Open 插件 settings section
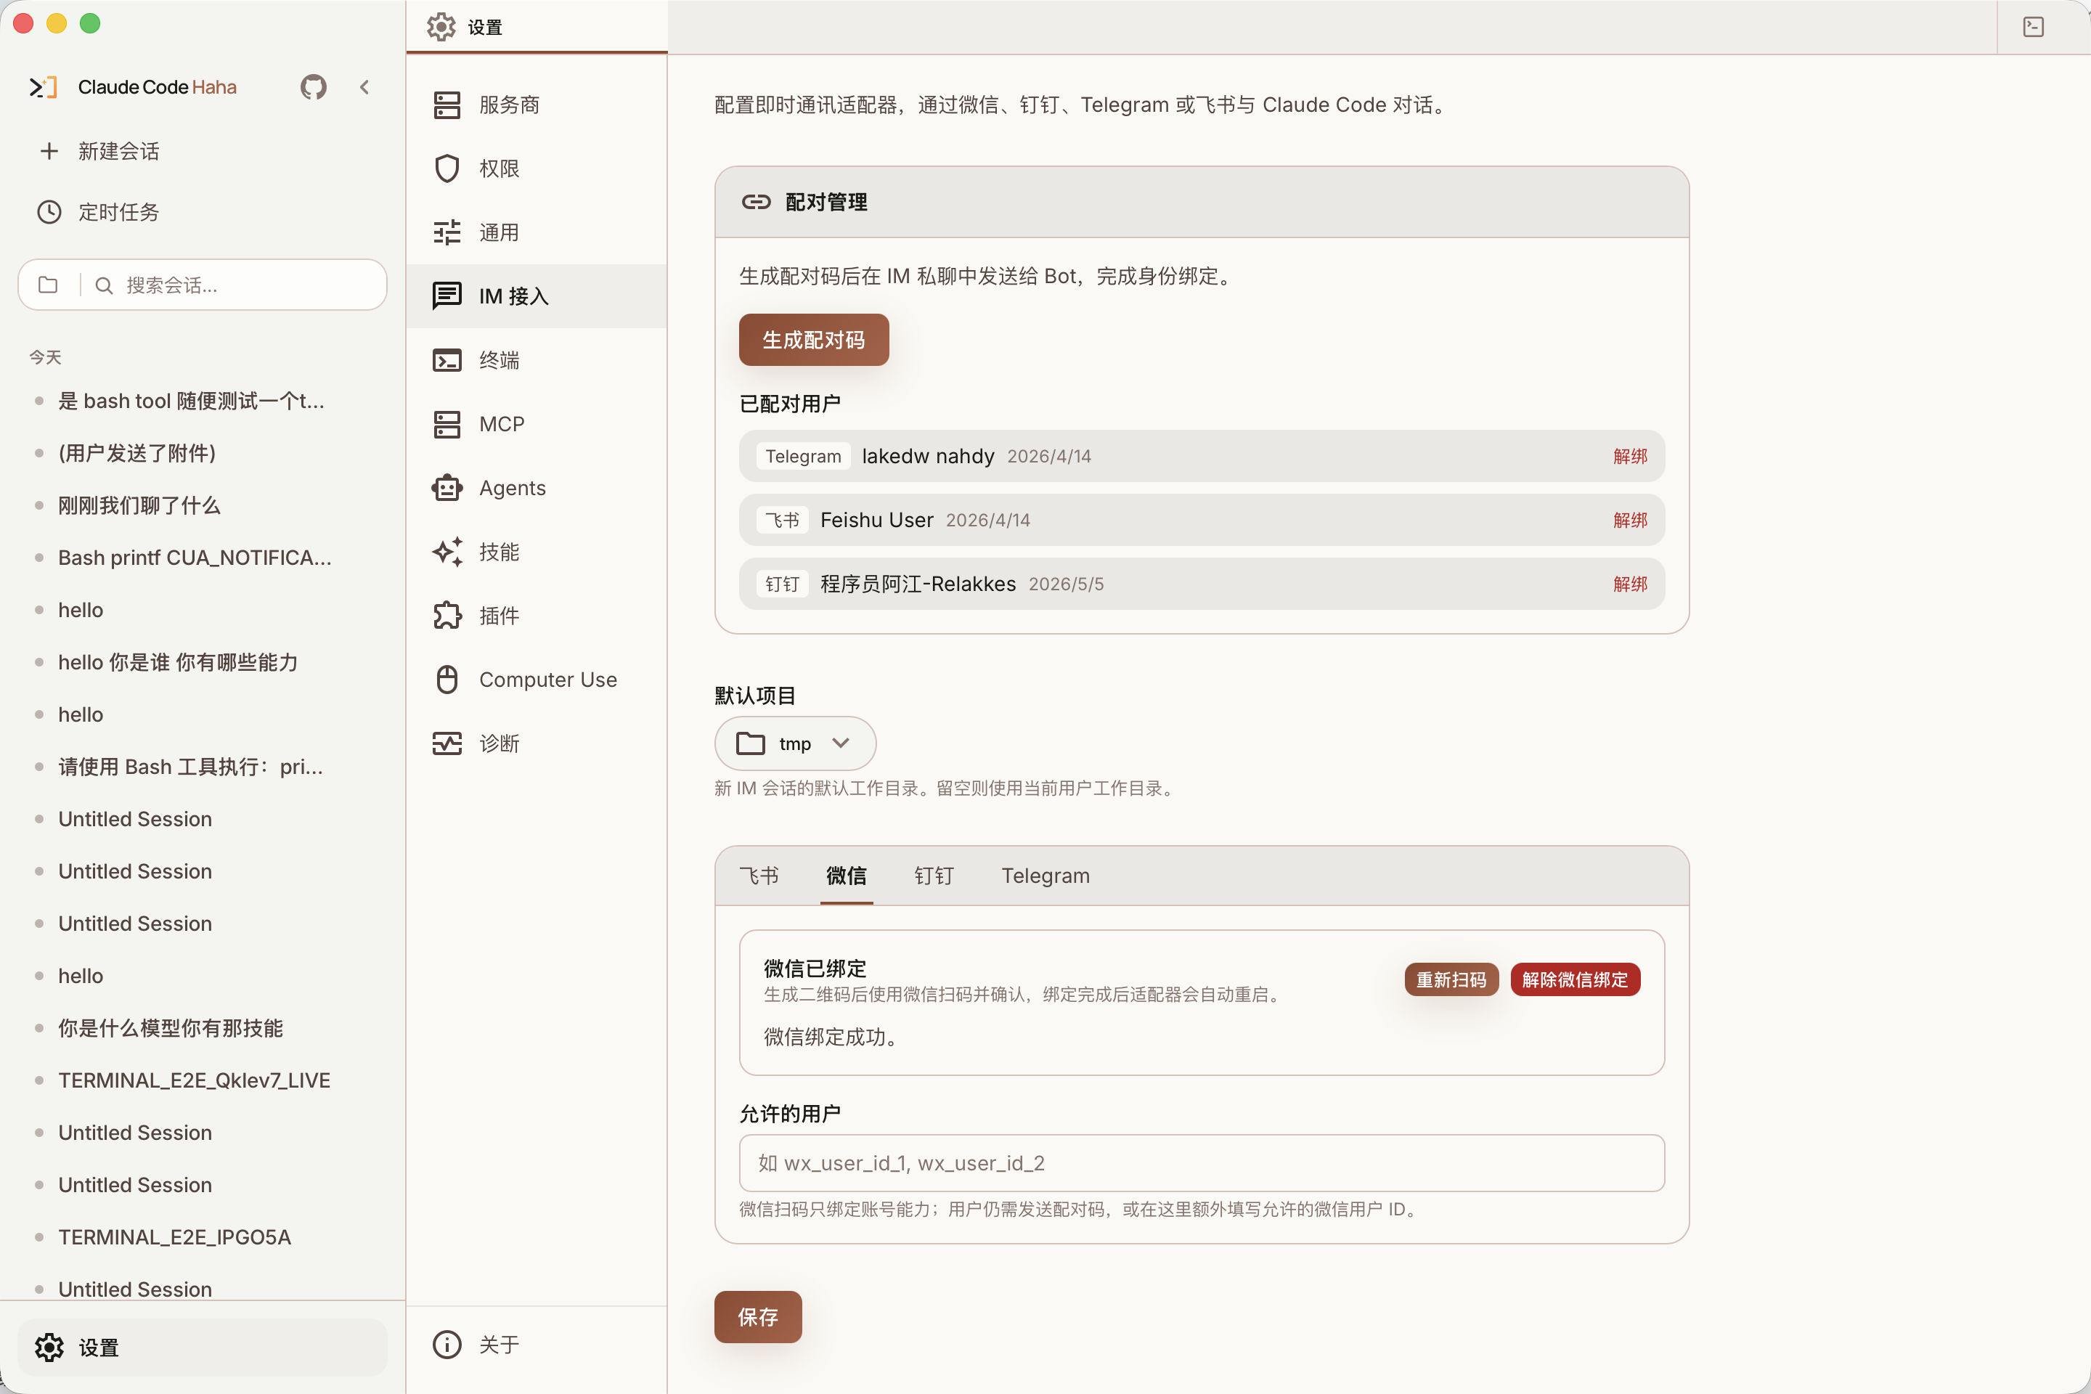Viewport: 2091px width, 1394px height. [536, 615]
